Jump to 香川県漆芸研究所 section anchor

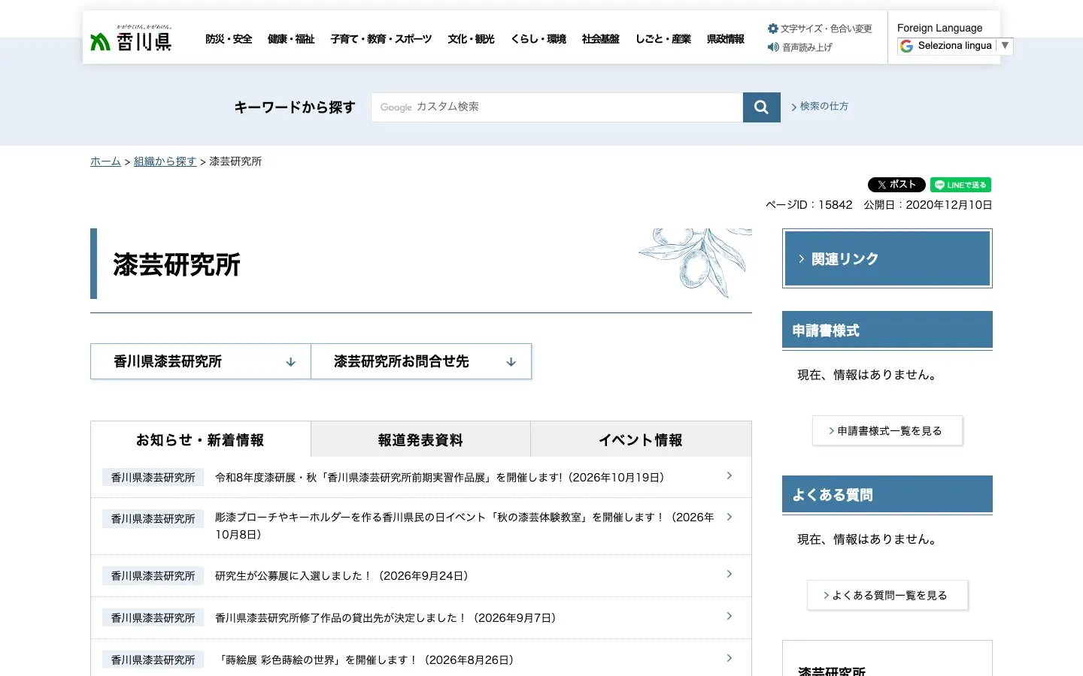click(201, 361)
